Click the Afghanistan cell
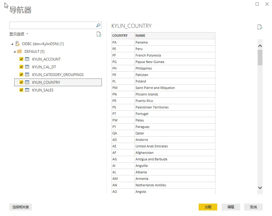Viewport: 272px width, 216px height. pyautogui.click(x=175, y=153)
